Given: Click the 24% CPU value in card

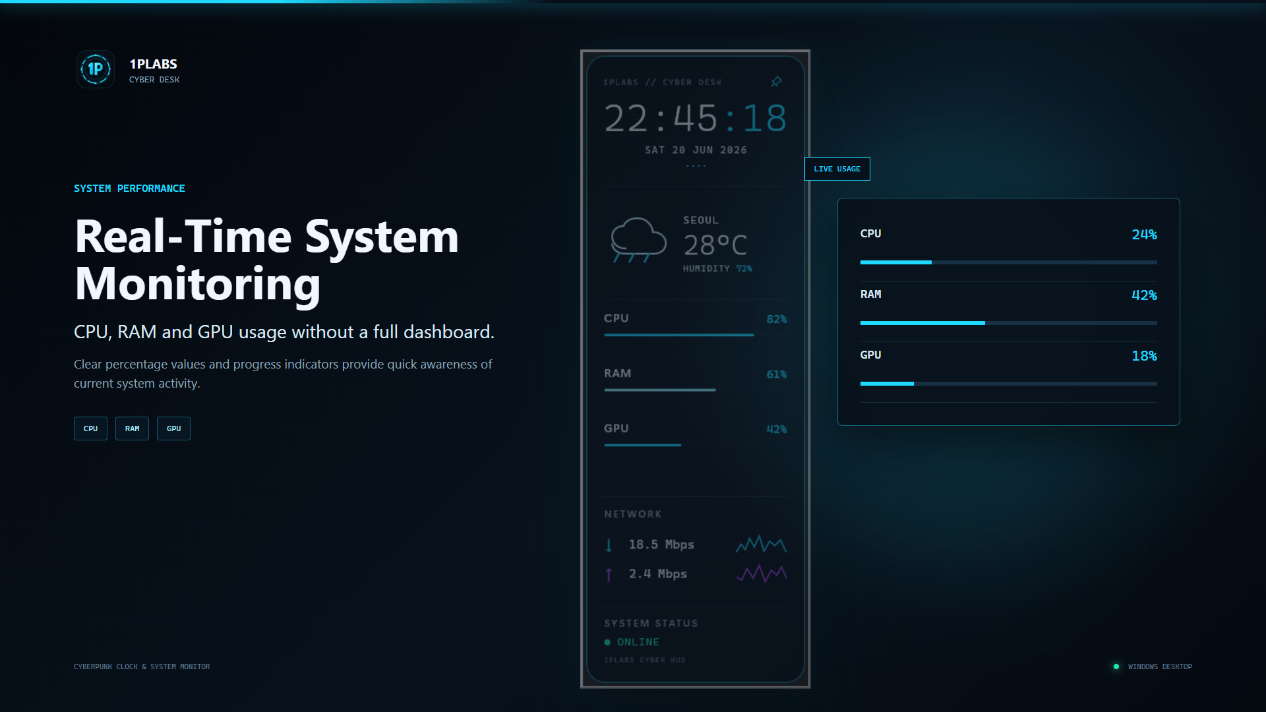Looking at the screenshot, I should 1144,235.
